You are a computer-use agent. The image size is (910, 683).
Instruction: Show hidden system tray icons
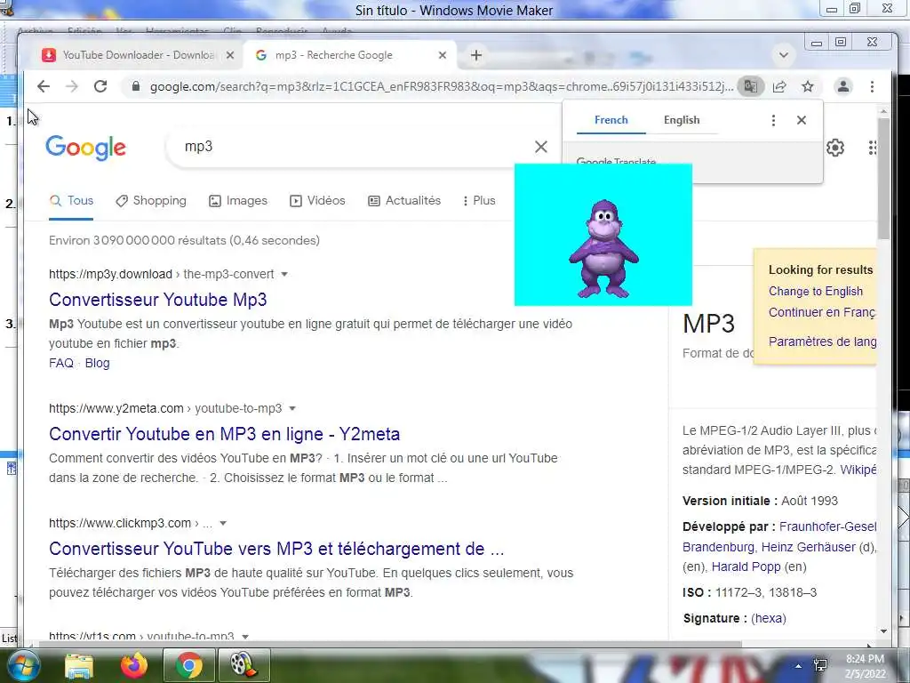tap(799, 666)
